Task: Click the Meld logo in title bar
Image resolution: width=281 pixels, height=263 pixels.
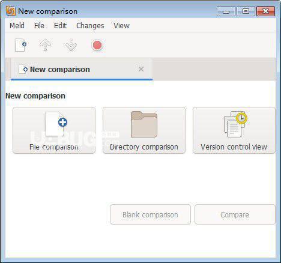Action: click(11, 11)
